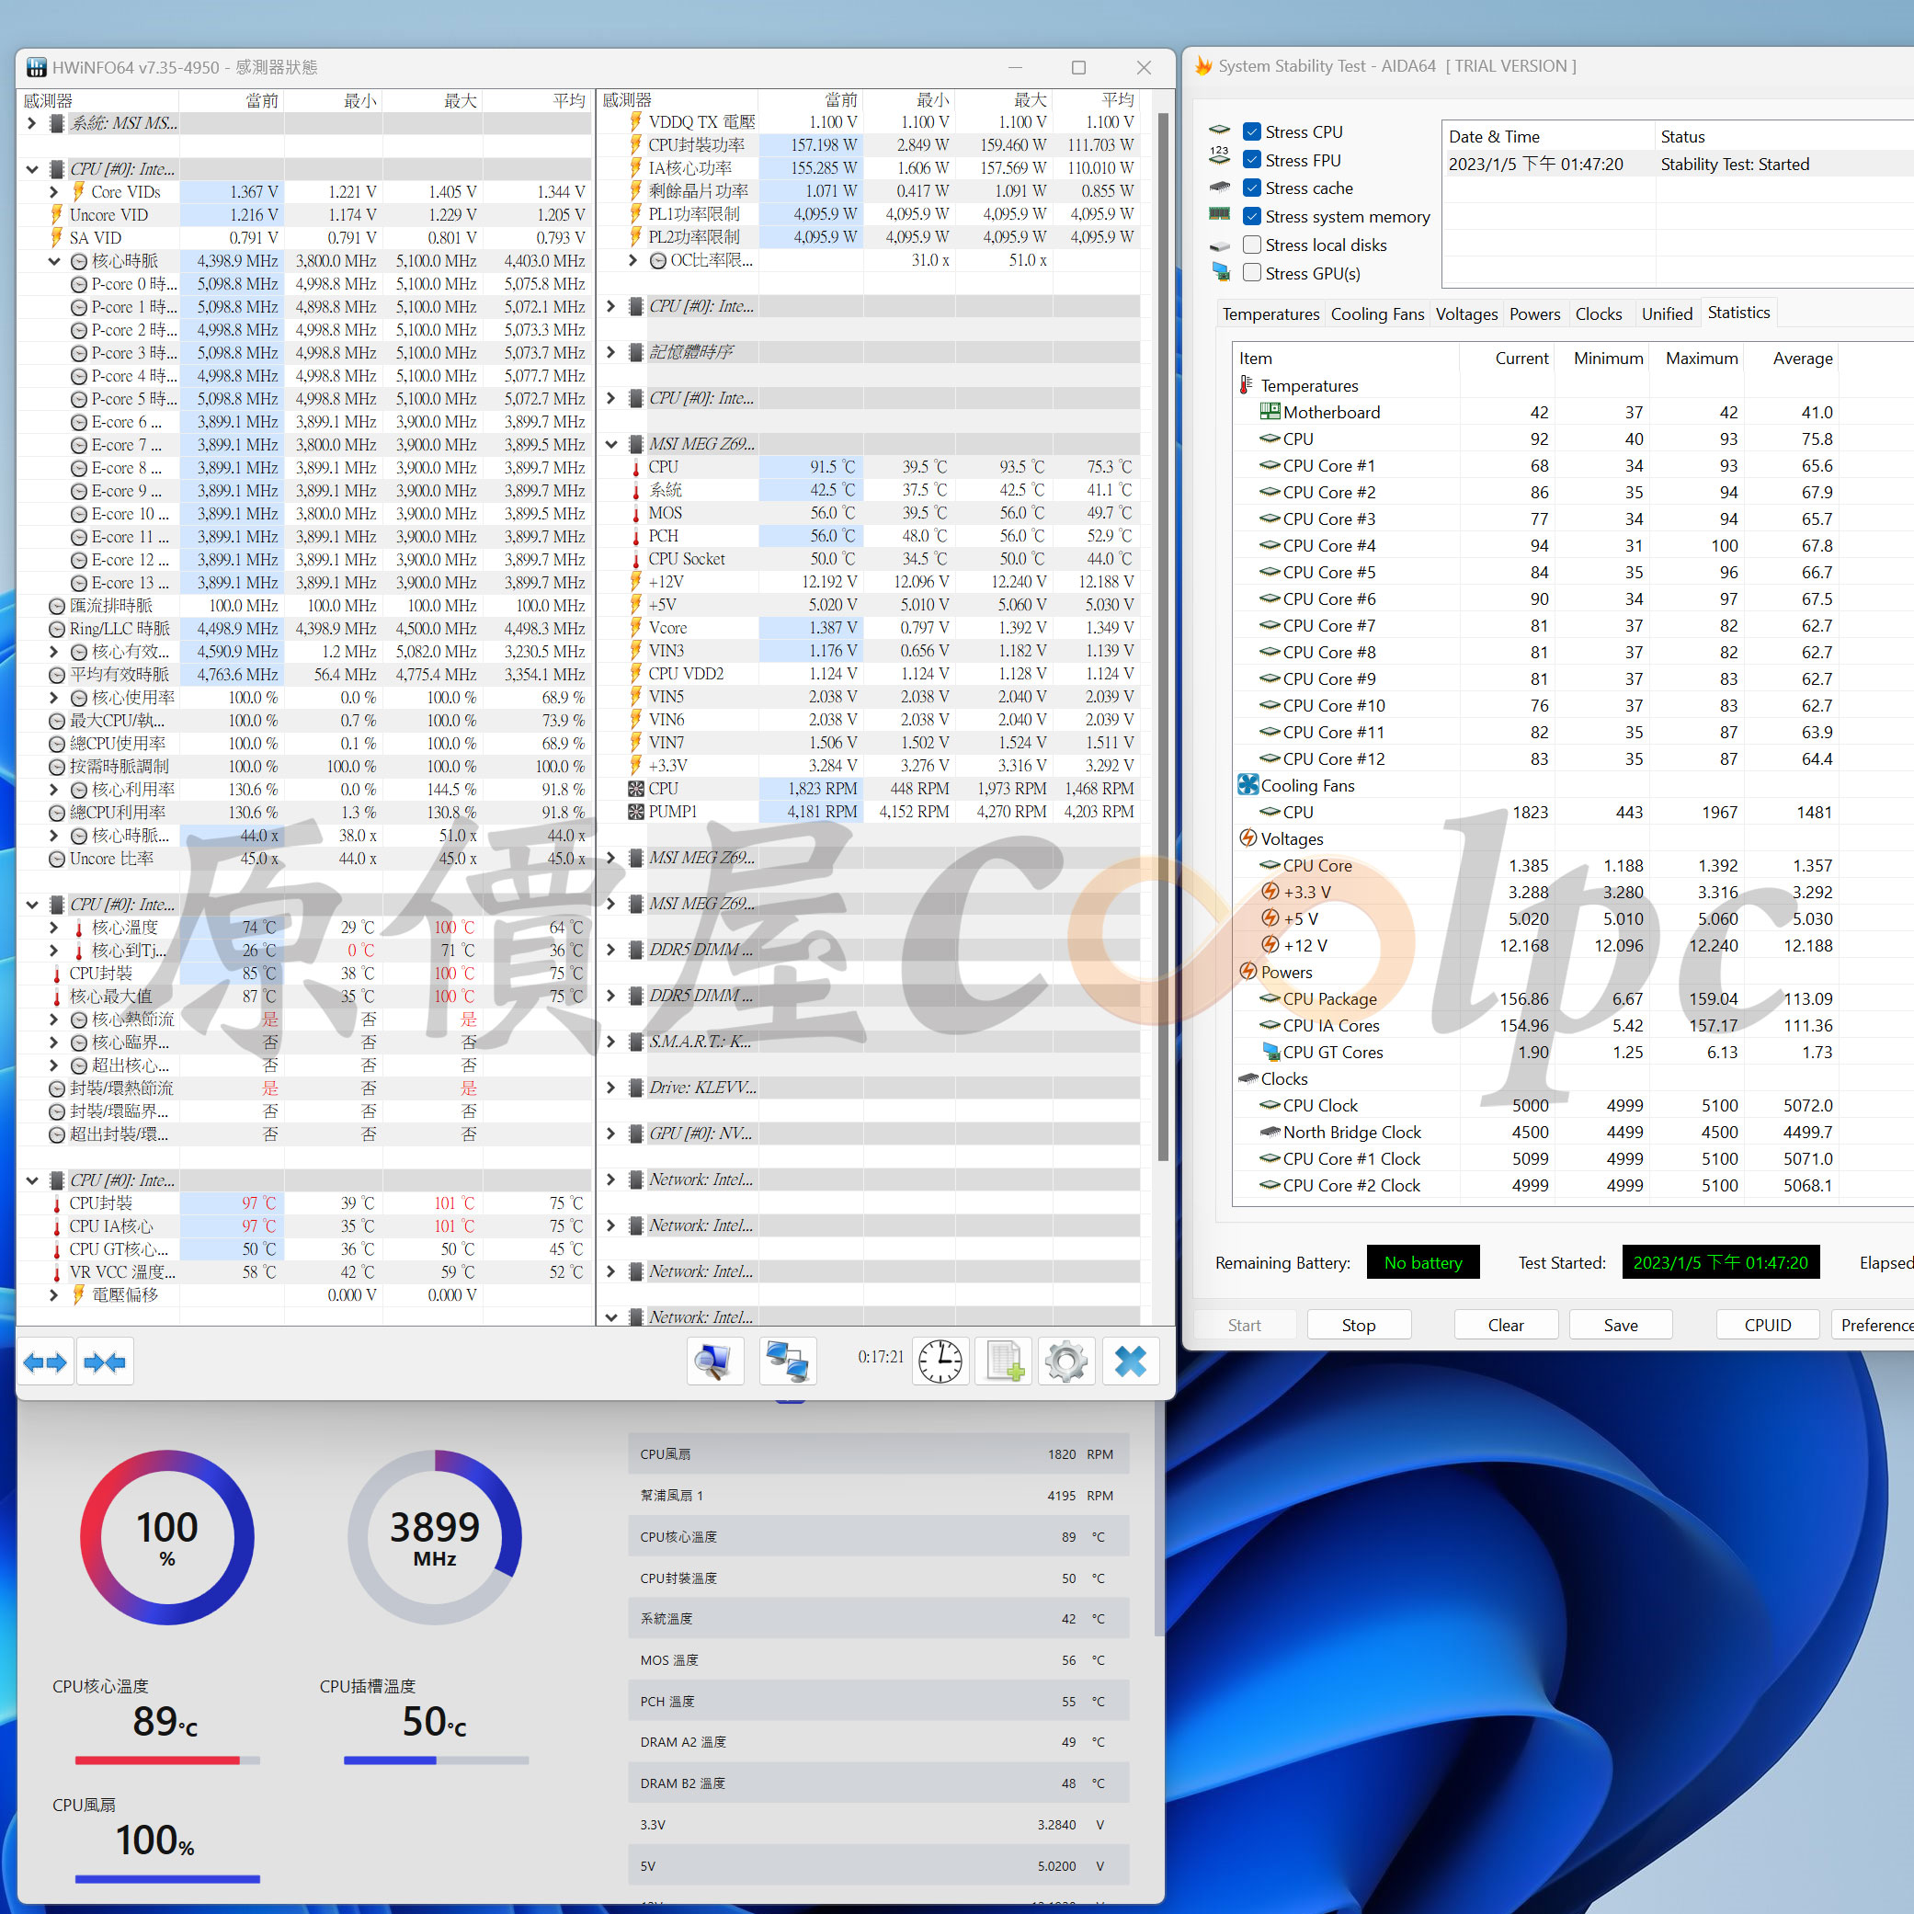Click the CPU風扇 100% progress bar
This screenshot has height=1914, width=1914.
coord(167,1878)
